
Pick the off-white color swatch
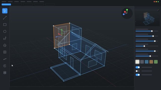coord(137,62)
